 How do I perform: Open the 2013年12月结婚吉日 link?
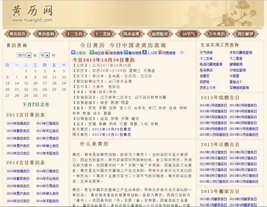click(x=244, y=135)
